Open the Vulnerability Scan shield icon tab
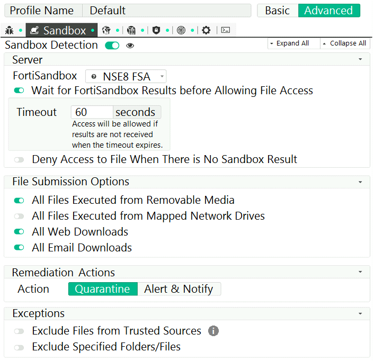 point(156,30)
